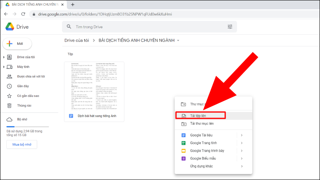Click the purple Google Forms icon

click(184, 158)
